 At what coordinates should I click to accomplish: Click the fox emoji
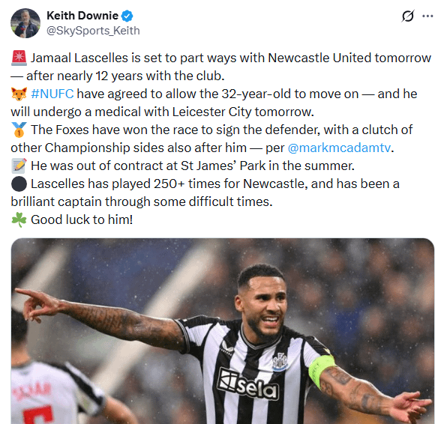pos(19,94)
